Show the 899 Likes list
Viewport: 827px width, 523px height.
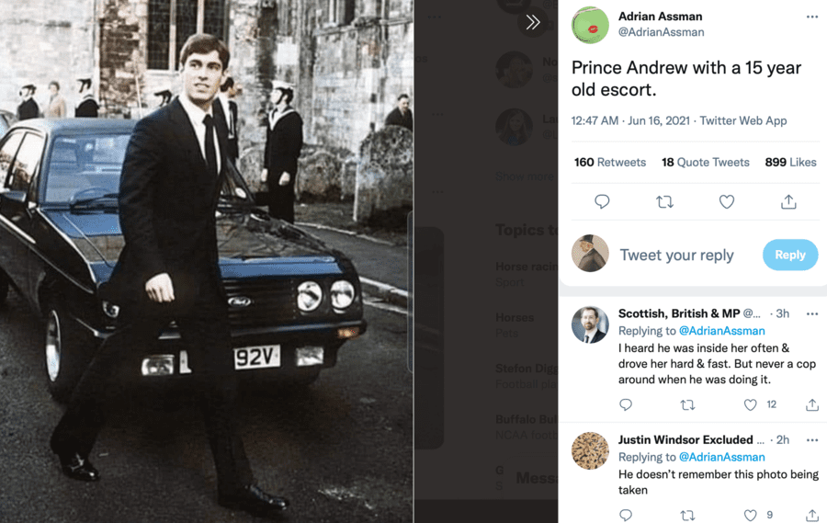[790, 162]
